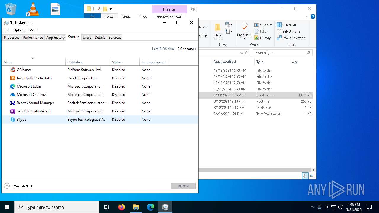Open Explorer Help question mark icon
Image resolution: width=379 pixels, height=213 pixels.
313,17
